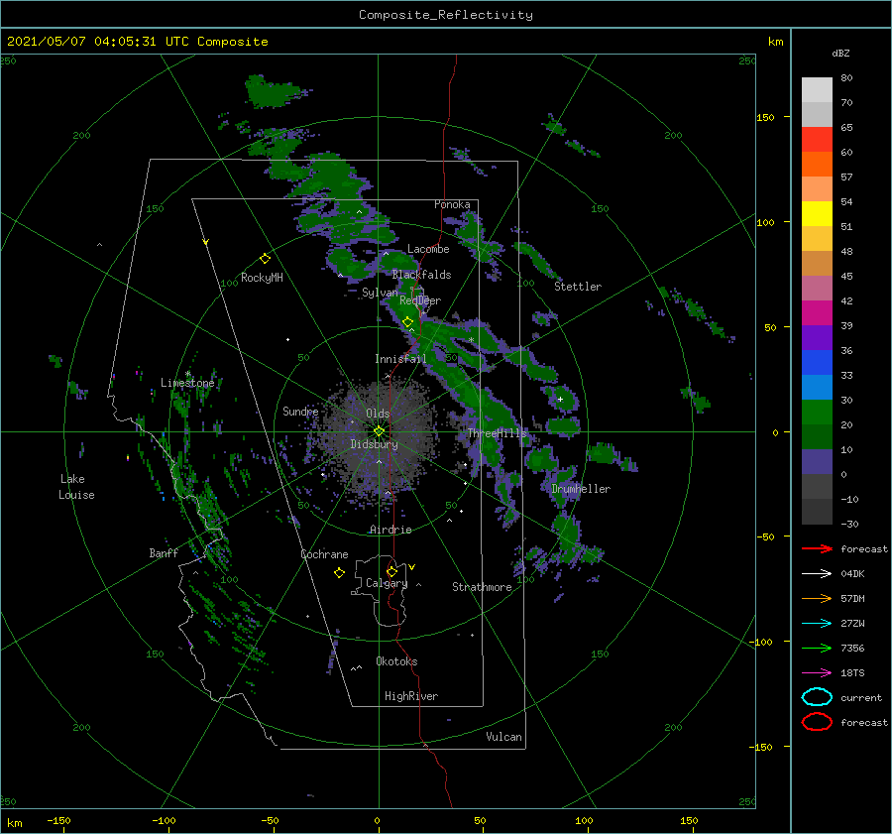Click the Drumheller label
The height and width of the screenshot is (834, 892).
581,489
